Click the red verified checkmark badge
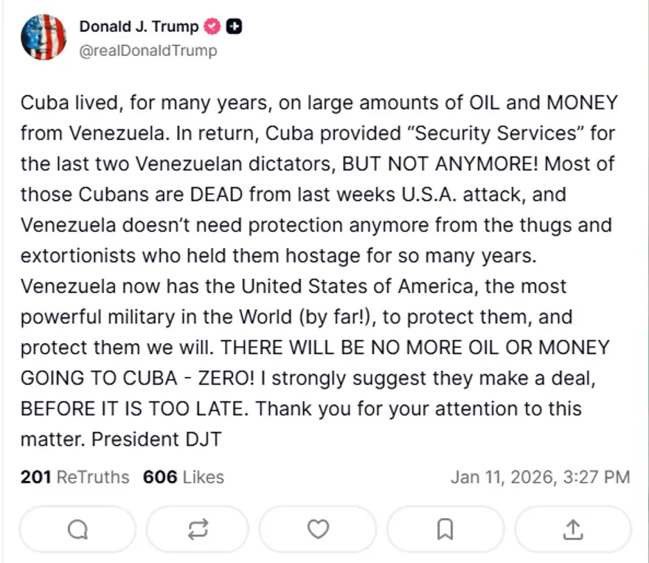 click(x=213, y=27)
